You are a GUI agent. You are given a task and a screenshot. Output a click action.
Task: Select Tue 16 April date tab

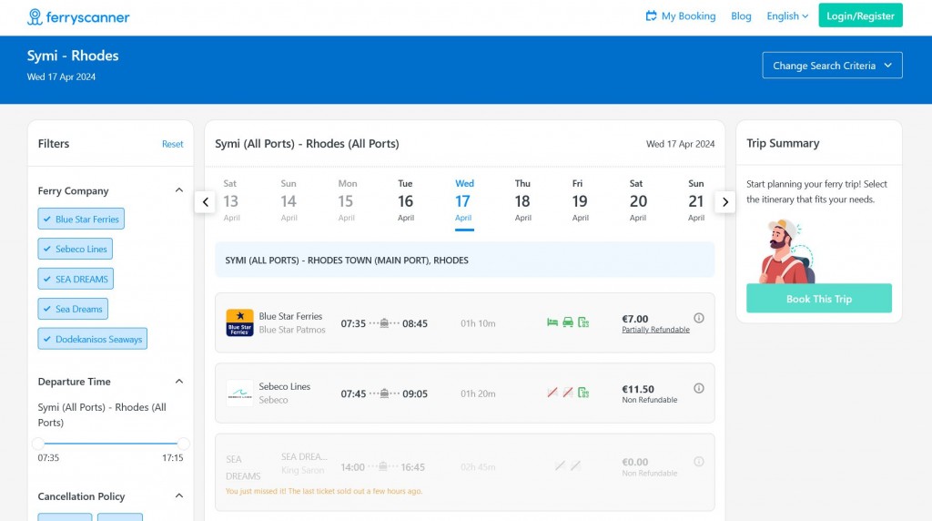click(x=406, y=200)
